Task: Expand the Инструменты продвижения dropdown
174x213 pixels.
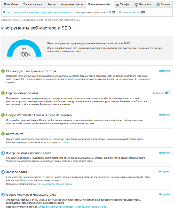Action: [x=57, y=12]
